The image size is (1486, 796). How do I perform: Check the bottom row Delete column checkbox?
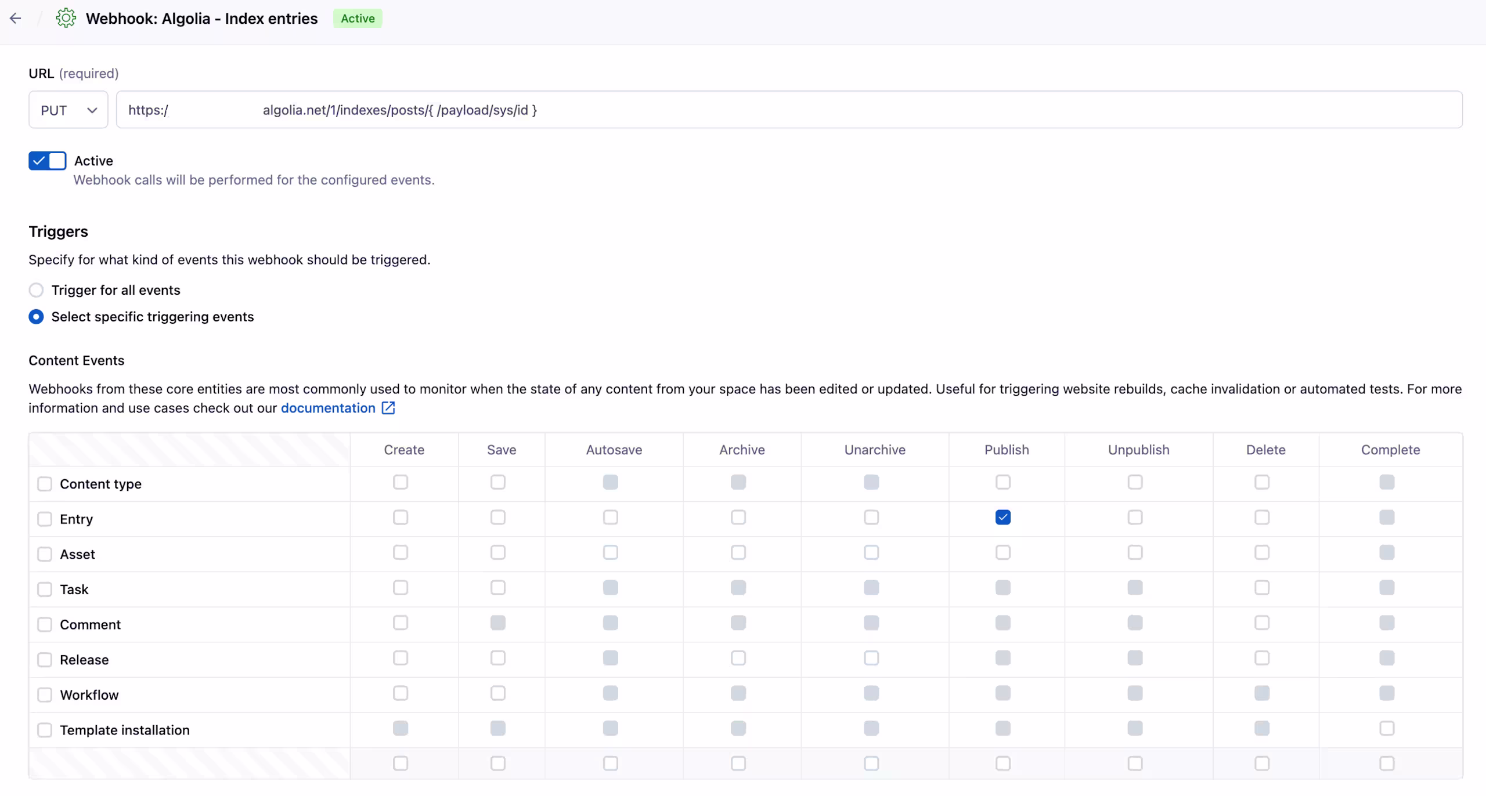click(x=1262, y=764)
